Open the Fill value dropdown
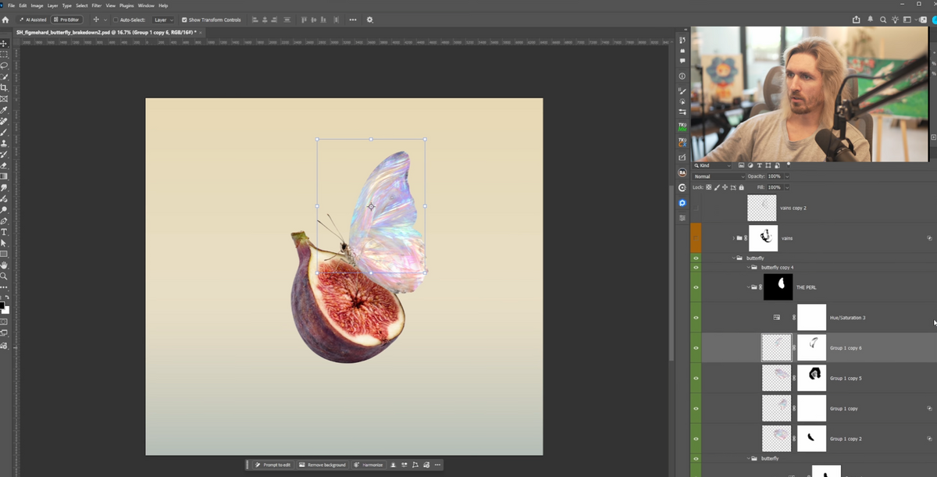 (787, 187)
